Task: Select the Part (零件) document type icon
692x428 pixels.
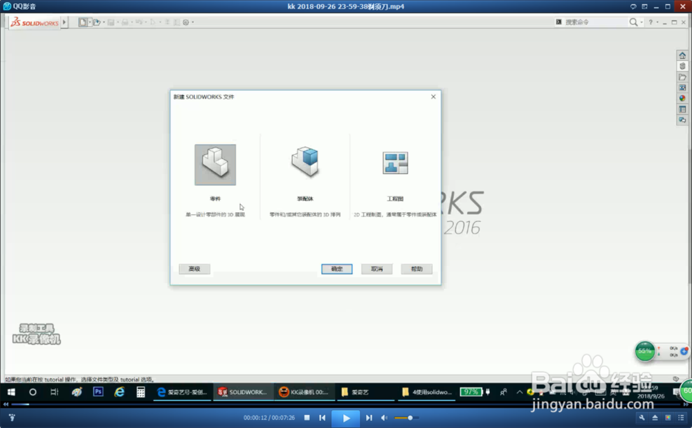Action: 215,165
